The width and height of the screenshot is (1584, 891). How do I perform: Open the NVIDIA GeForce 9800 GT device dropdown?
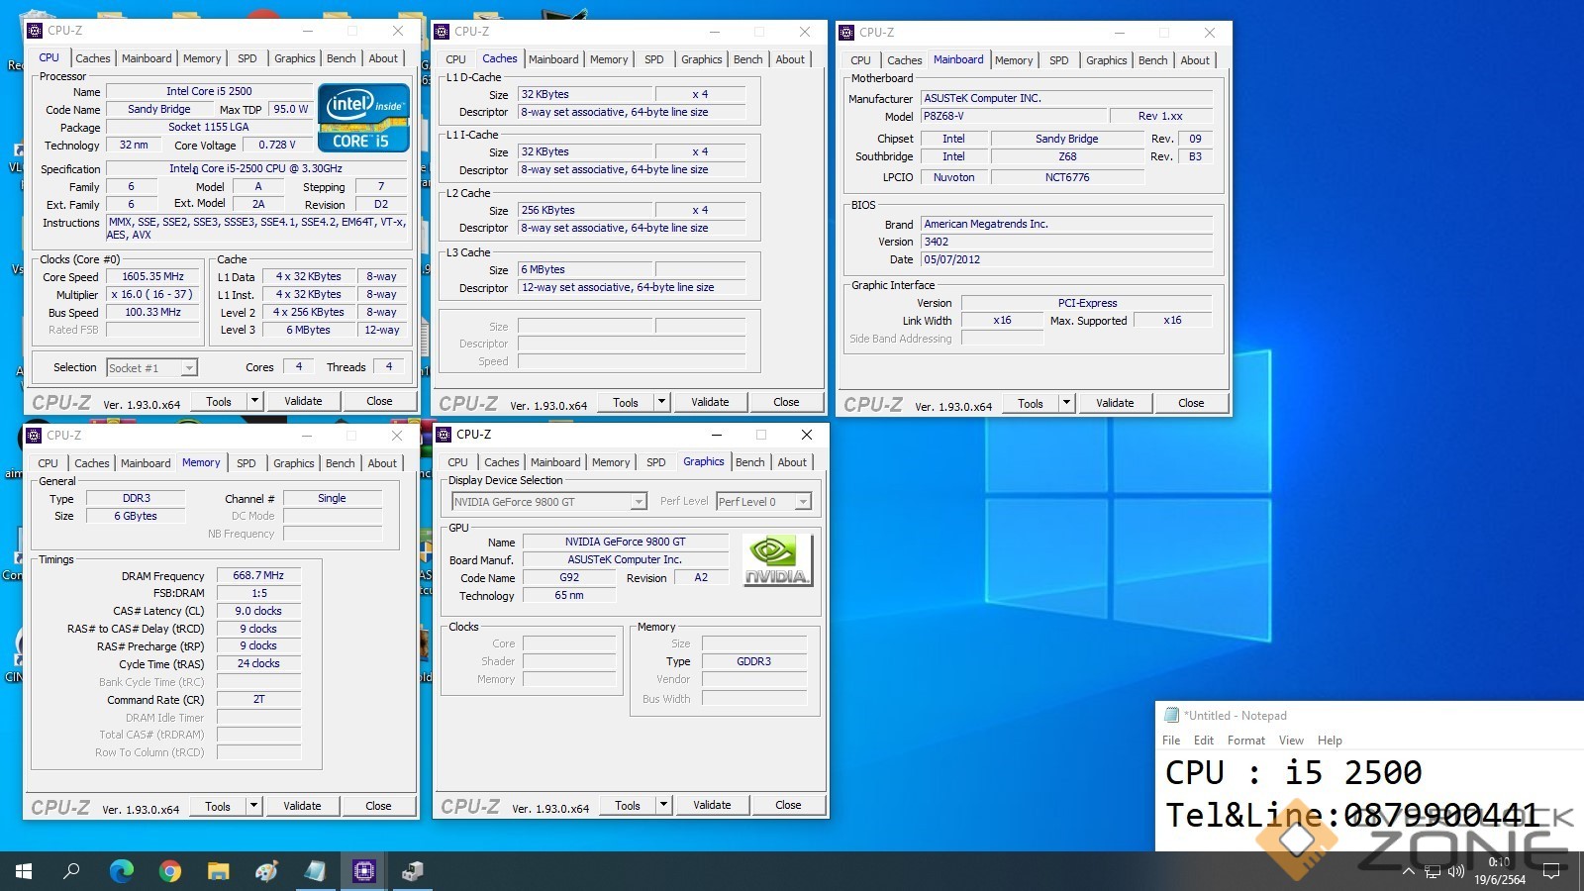point(639,502)
